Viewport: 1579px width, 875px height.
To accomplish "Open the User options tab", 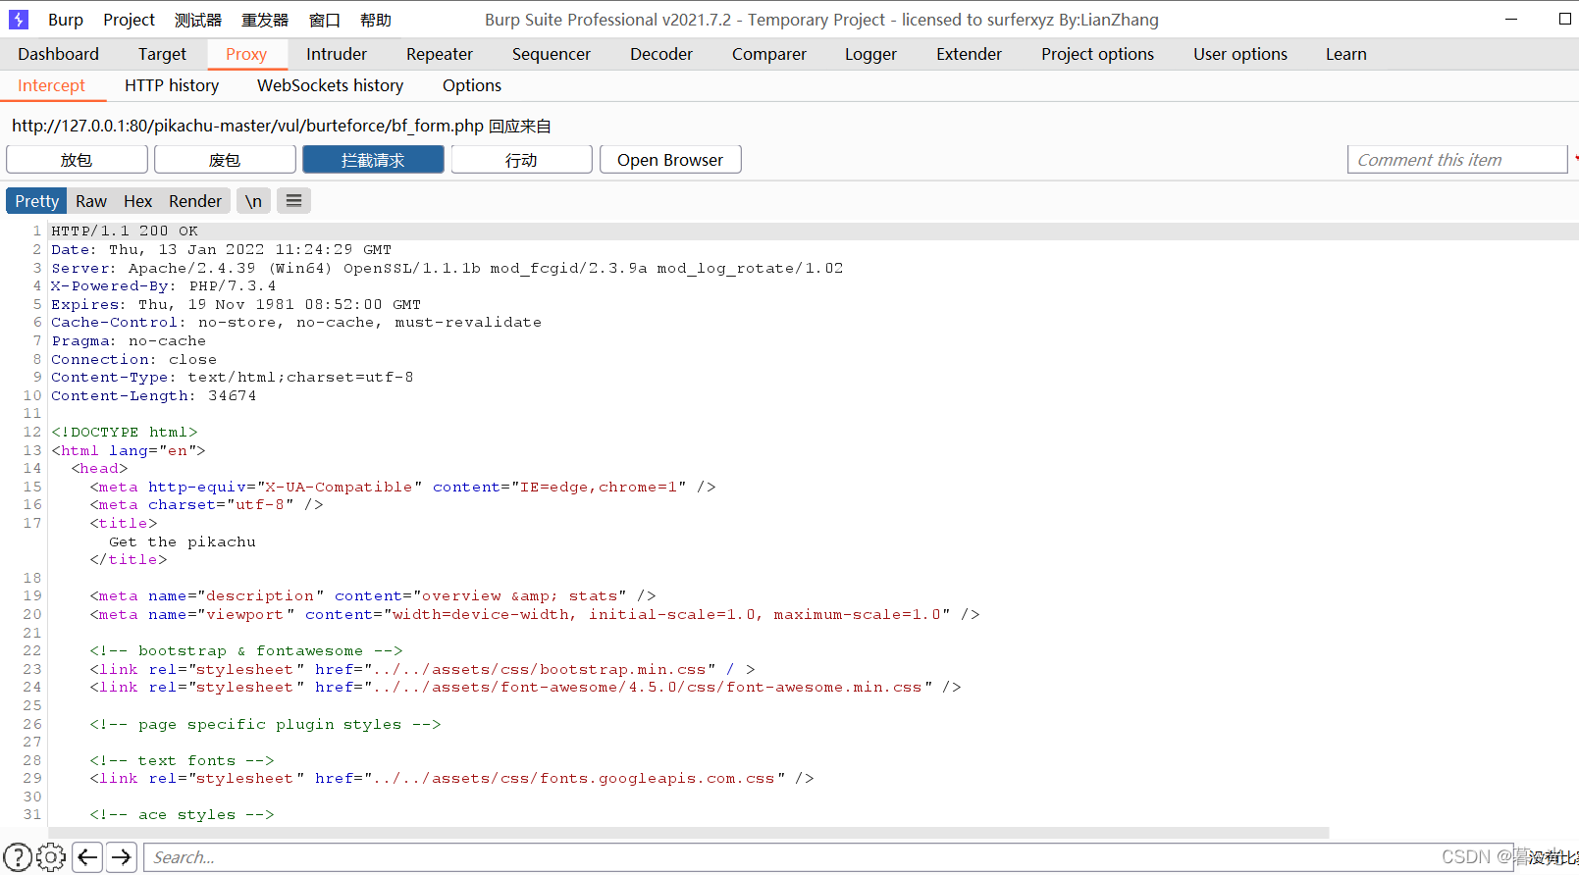I will 1240,54.
